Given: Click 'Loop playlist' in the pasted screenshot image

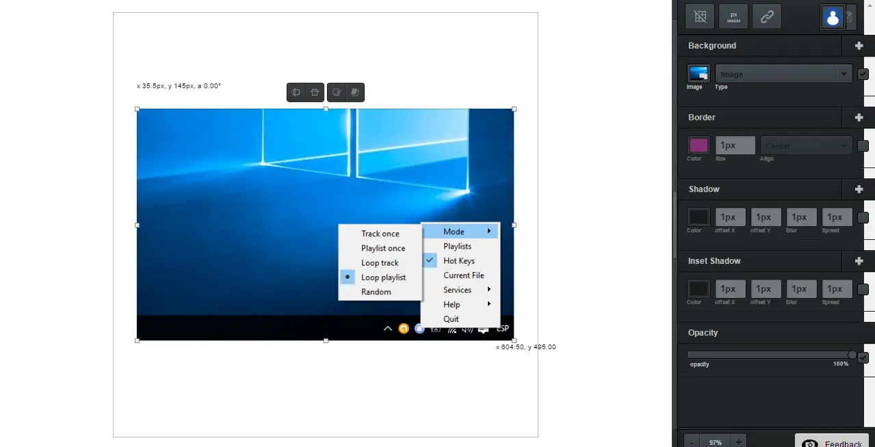Looking at the screenshot, I should click(383, 277).
